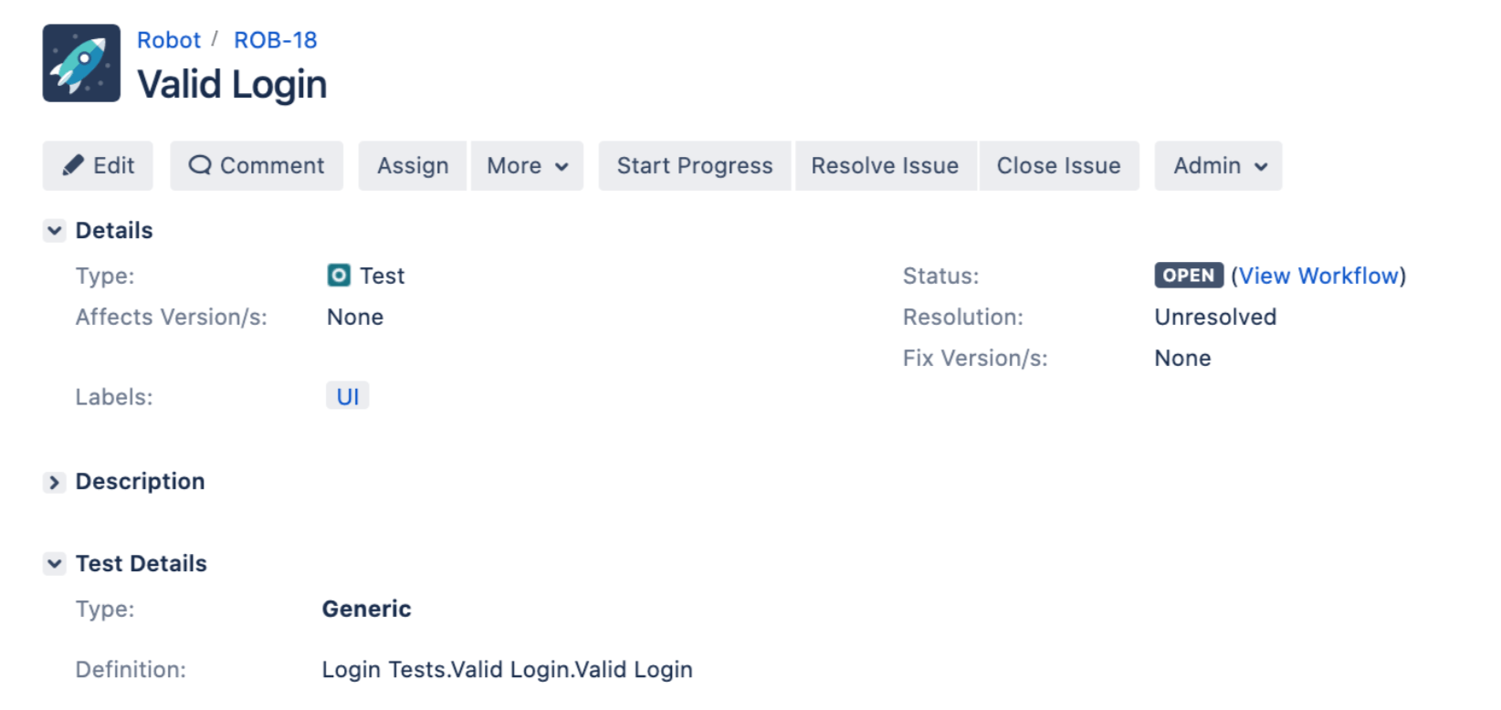Image resolution: width=1501 pixels, height=710 pixels.
Task: Follow the View Workflow link
Action: [x=1318, y=276]
